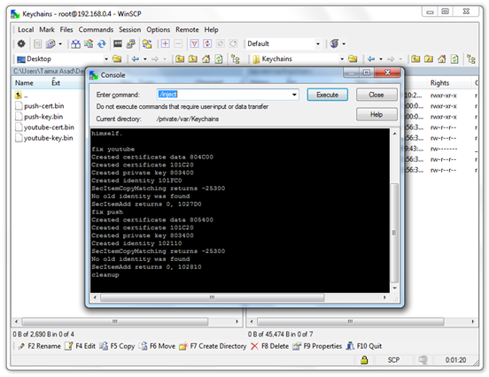The height and width of the screenshot is (377, 489).
Task: Click Close button in Console dialog
Action: [x=376, y=95]
